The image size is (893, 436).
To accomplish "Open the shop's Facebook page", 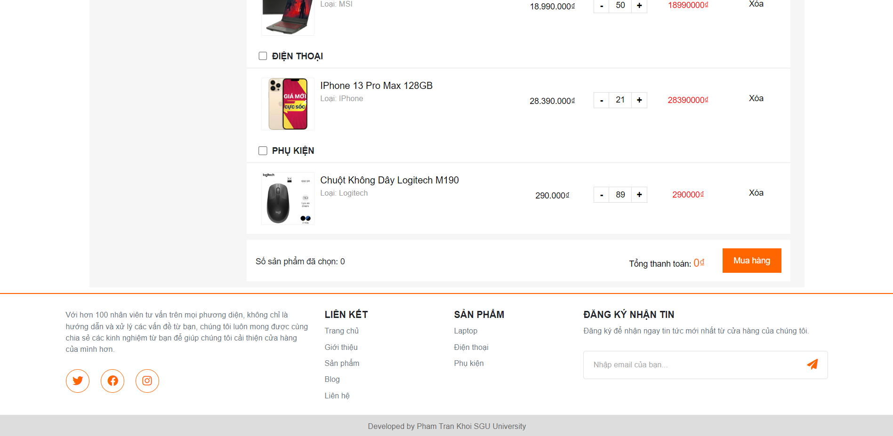I will pyautogui.click(x=112, y=381).
